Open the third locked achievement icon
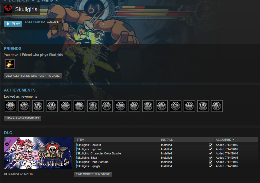260x183 pixels. tap(38, 106)
